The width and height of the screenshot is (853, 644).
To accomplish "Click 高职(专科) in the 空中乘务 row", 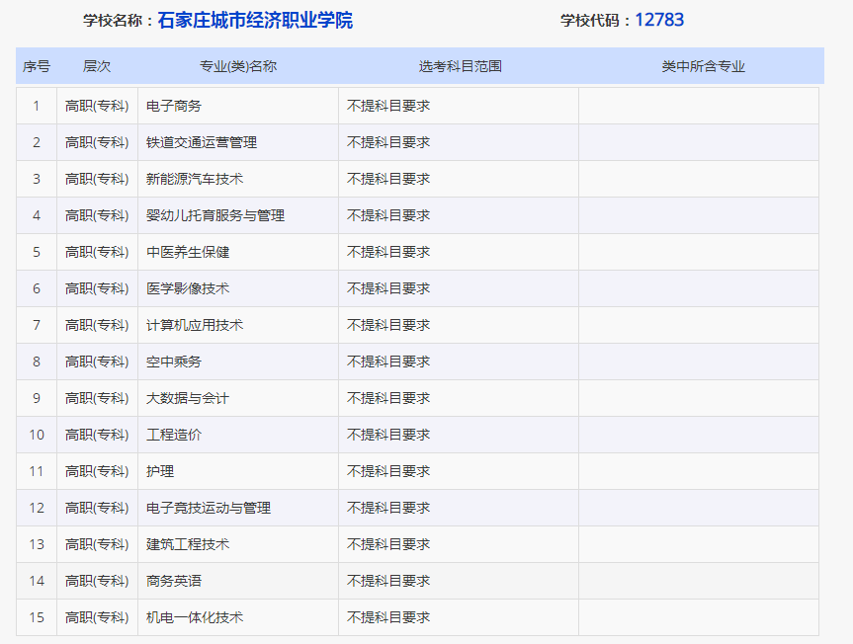I will tap(97, 362).
